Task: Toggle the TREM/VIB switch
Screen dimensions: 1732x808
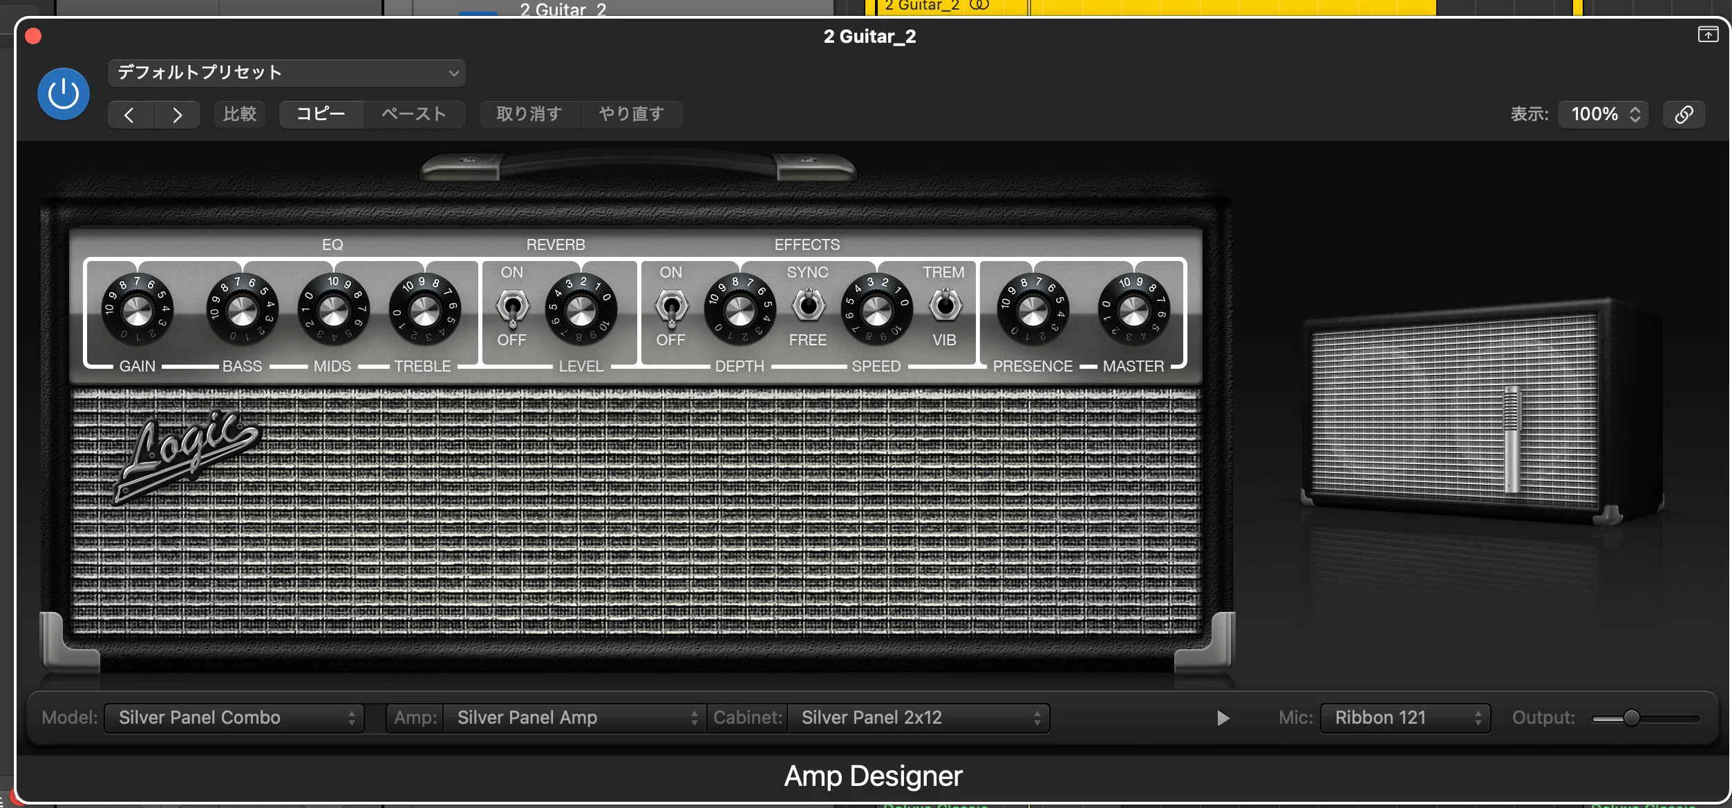Action: [x=945, y=305]
